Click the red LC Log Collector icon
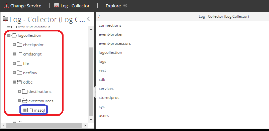269x131 pixels. pos(57,6)
